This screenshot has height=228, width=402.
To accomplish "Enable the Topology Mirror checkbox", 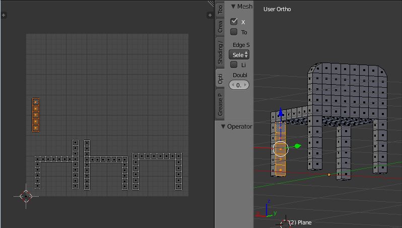I will (x=234, y=32).
